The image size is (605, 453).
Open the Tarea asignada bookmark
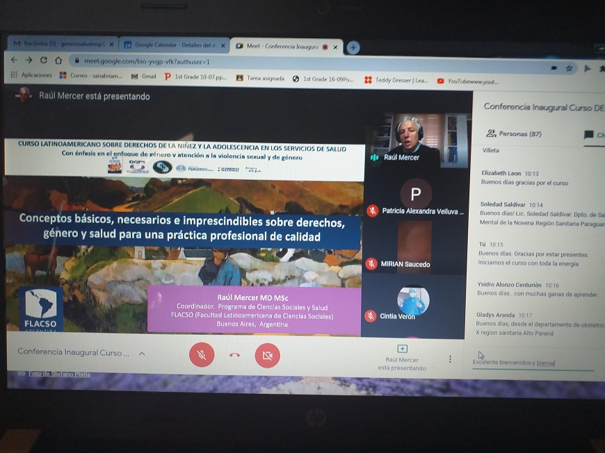(x=260, y=79)
